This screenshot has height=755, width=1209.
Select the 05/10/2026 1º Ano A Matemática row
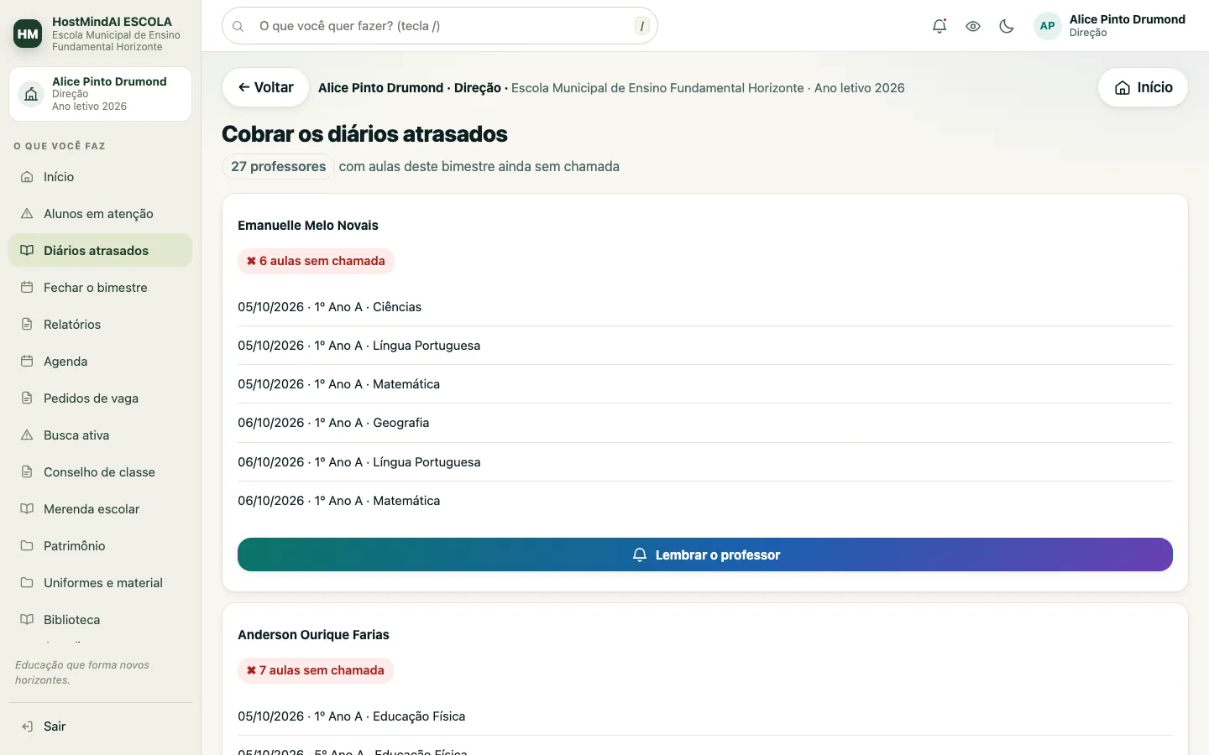[x=705, y=384]
